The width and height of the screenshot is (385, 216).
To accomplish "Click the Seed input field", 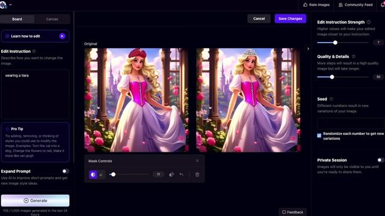I will [351, 124].
